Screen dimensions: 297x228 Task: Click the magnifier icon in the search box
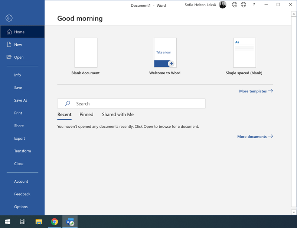(x=68, y=103)
